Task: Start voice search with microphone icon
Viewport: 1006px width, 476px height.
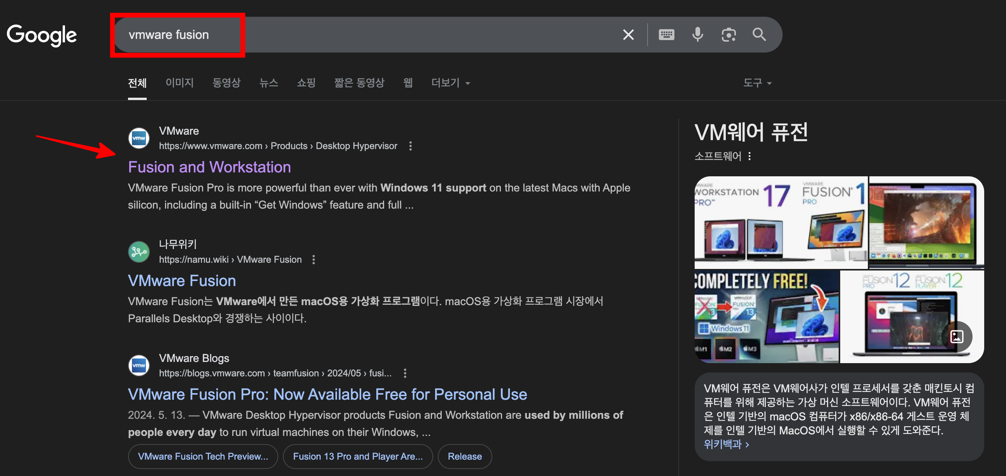Action: click(697, 35)
